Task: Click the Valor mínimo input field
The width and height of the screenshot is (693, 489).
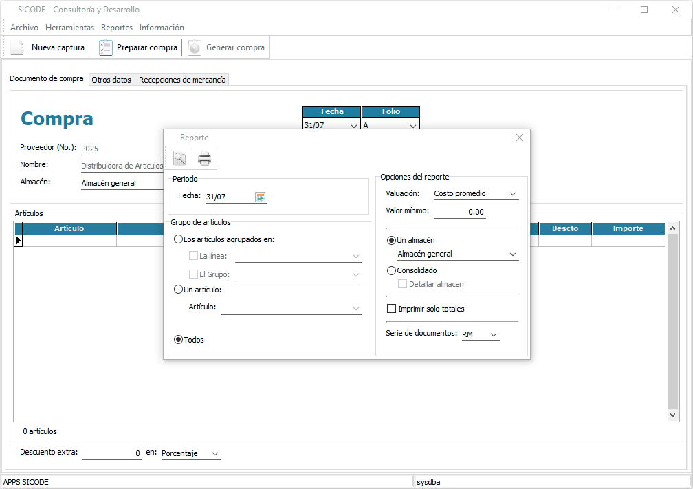Action: (x=459, y=212)
